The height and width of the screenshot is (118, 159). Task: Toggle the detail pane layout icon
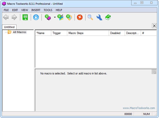tap(154, 72)
